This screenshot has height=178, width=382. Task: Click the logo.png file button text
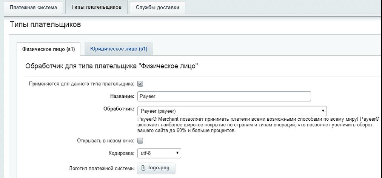click(x=159, y=168)
